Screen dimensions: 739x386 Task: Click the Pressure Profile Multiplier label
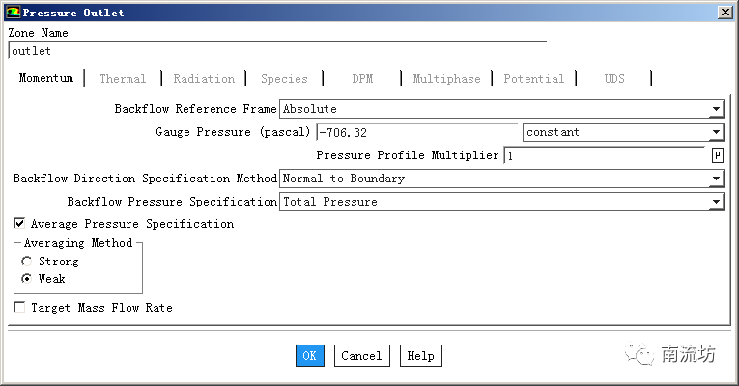(408, 154)
